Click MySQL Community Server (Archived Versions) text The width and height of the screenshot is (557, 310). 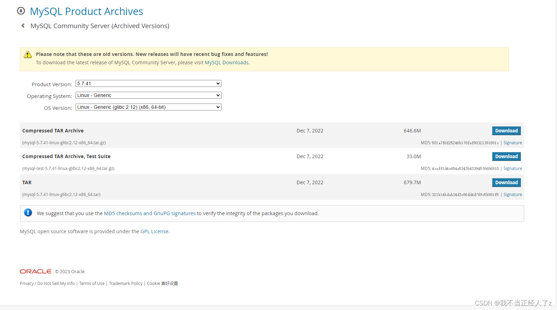point(100,26)
